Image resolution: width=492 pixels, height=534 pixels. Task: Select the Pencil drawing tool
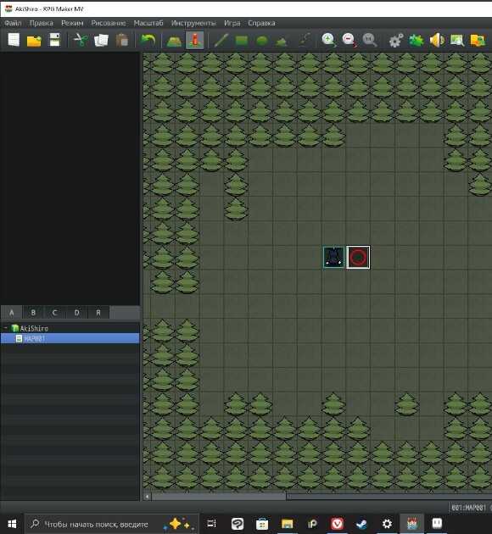point(221,40)
